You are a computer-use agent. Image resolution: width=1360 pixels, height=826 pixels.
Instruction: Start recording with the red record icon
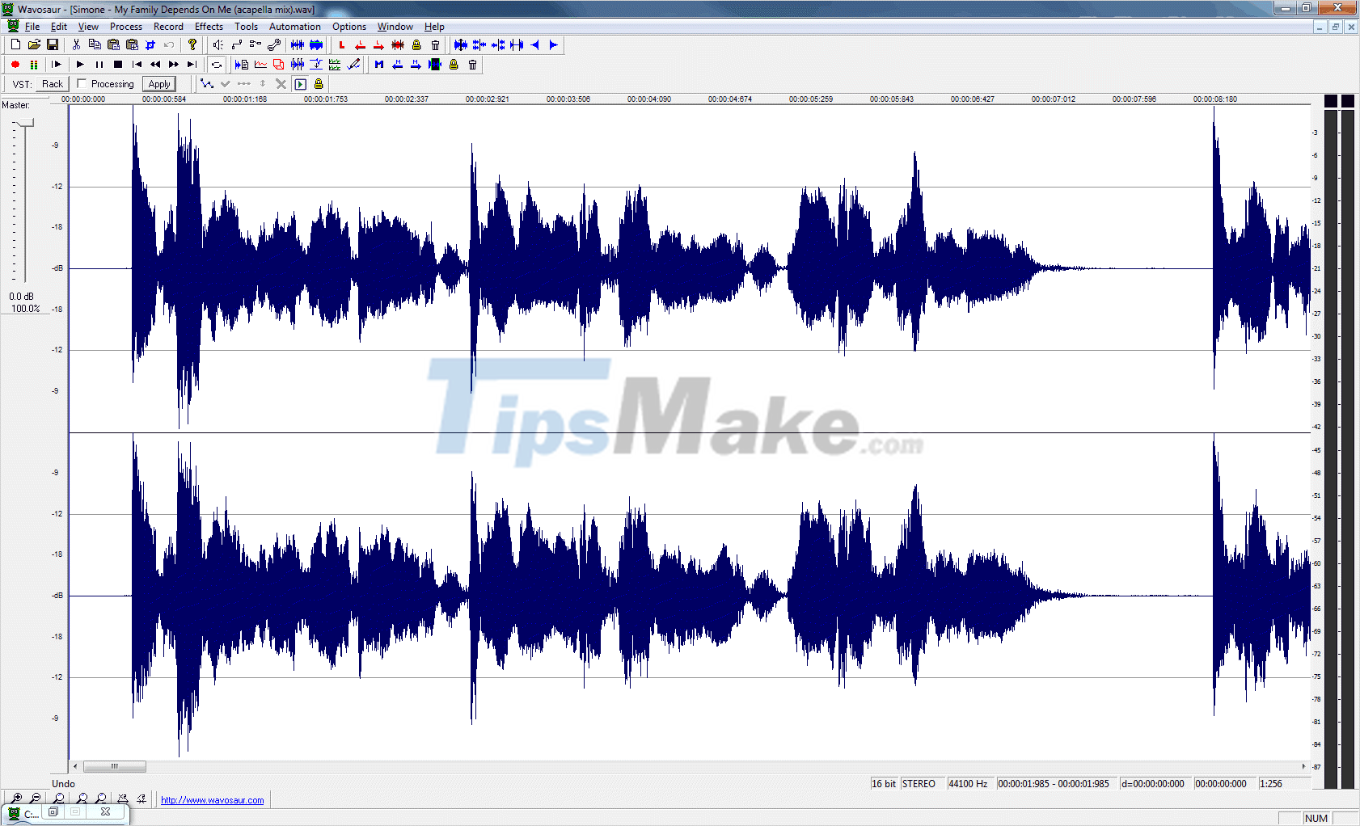[x=15, y=65]
